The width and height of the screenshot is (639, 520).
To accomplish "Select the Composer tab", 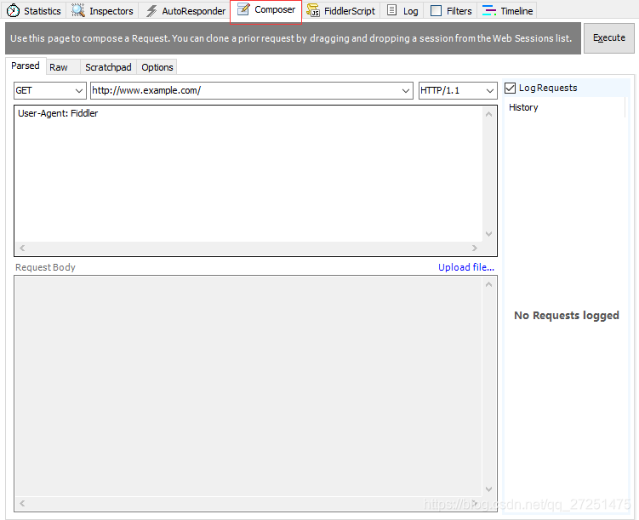I will tap(265, 11).
